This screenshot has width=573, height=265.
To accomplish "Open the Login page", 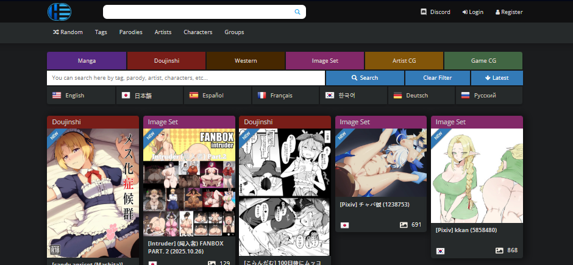I will (473, 12).
